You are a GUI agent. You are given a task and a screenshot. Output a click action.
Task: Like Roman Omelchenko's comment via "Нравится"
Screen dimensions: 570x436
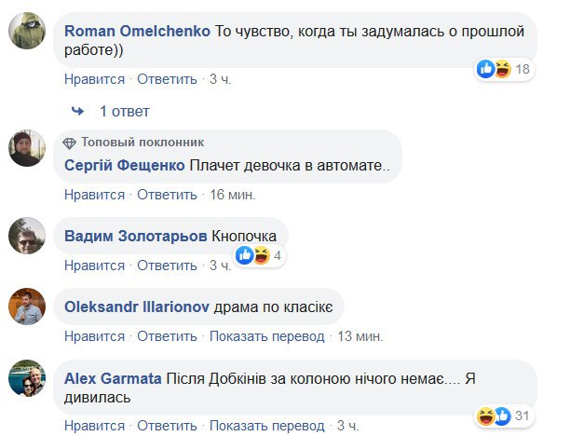point(94,79)
